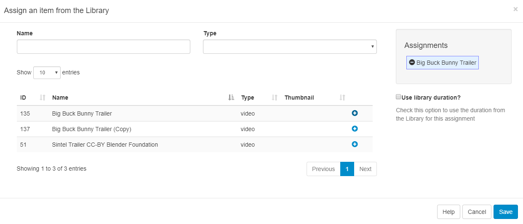The width and height of the screenshot is (523, 224).
Task: Expand the Show entries count dropdown
Action: 47,72
